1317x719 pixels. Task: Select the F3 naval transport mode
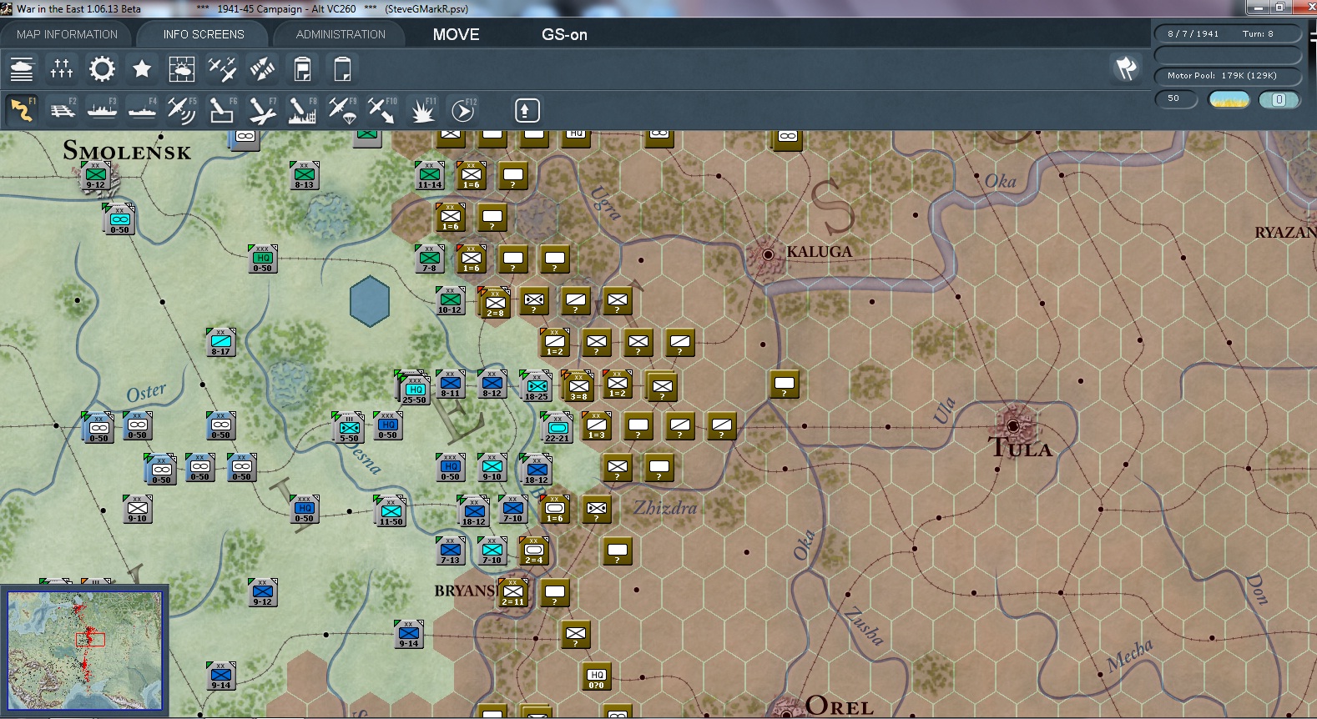[x=102, y=109]
